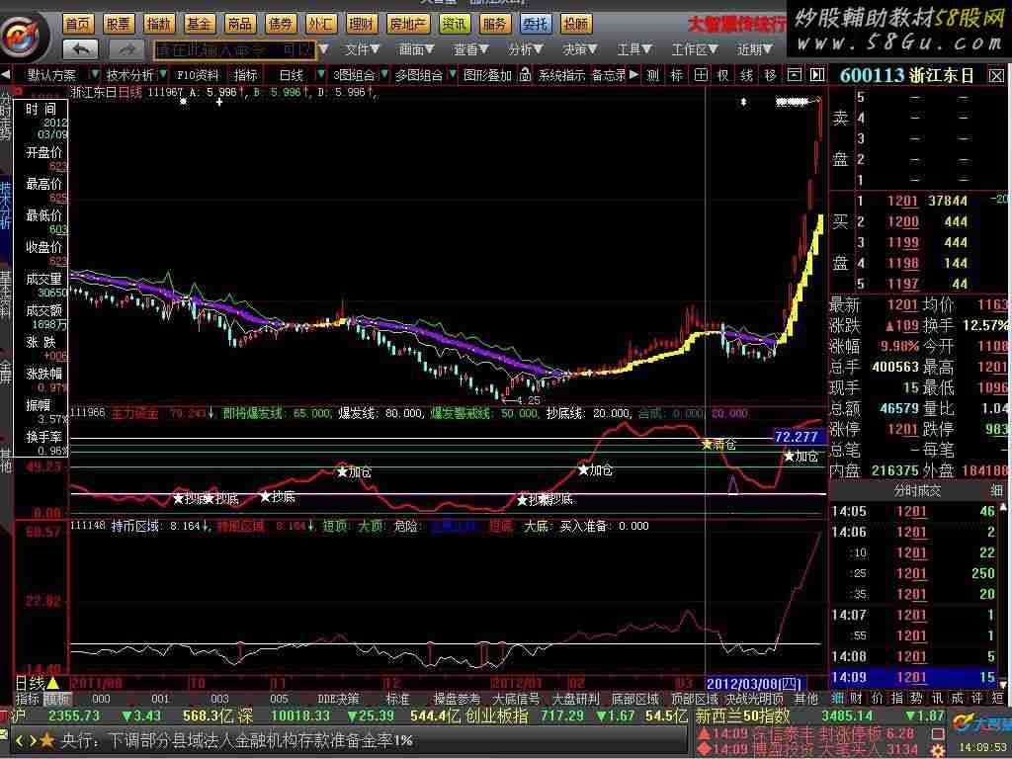Click the grid 田 layout icon

tap(701, 75)
